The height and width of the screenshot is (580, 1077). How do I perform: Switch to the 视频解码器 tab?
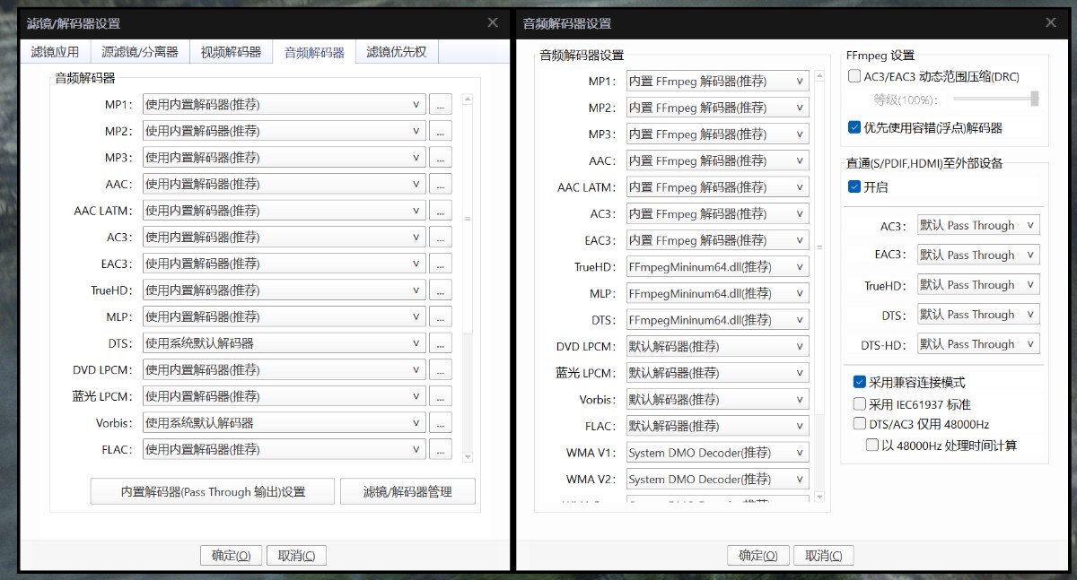231,52
